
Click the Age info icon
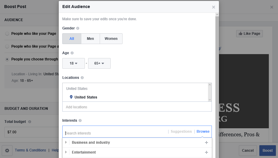coord(72,53)
